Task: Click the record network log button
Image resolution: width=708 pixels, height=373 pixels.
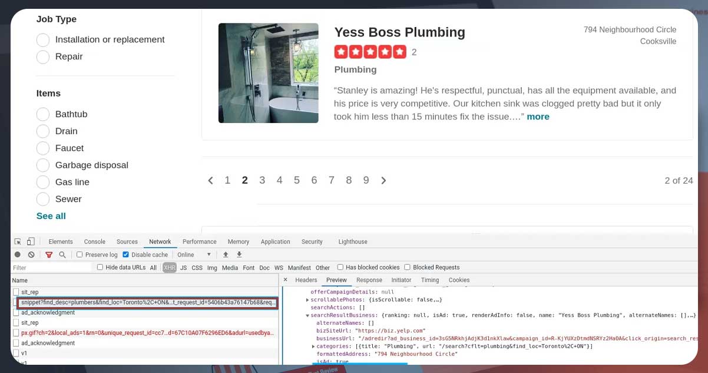Action: (x=18, y=255)
